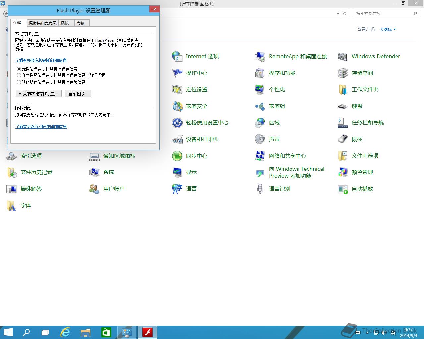Open 任务栏和导航 icon
Viewport: 424px width, 339px height.
(343, 122)
